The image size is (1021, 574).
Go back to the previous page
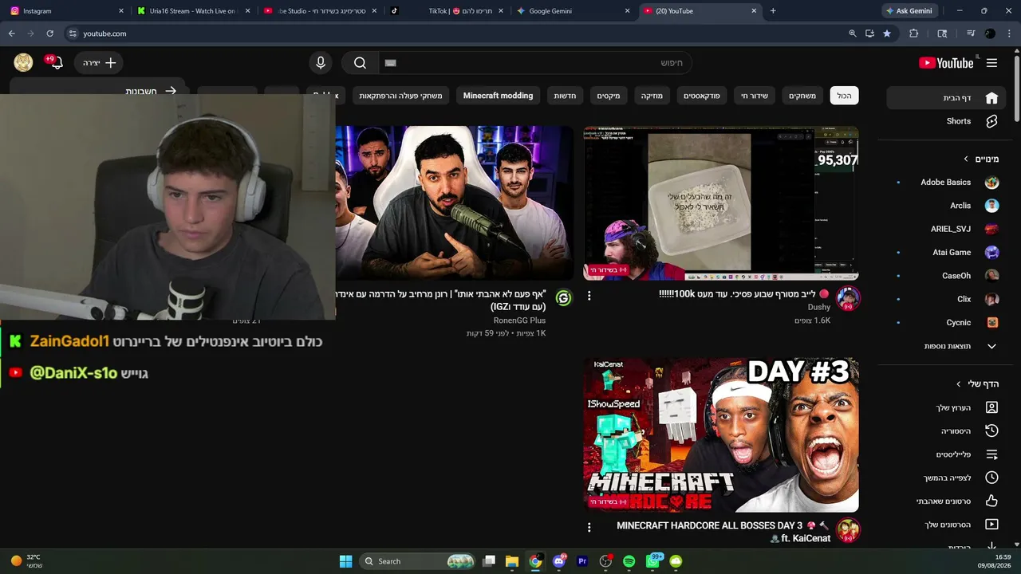11,33
